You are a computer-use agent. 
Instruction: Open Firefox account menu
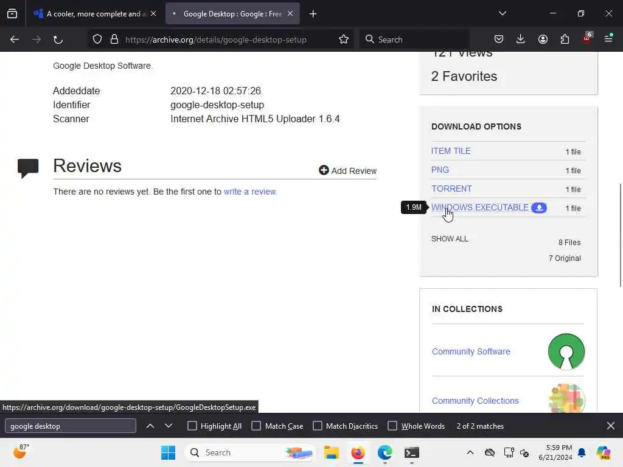[543, 40]
